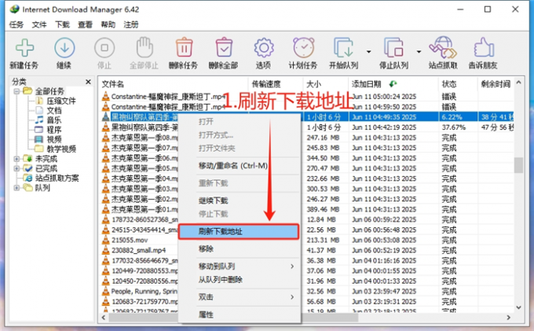Open 计划任务 (scheduler) clock icon
The height and width of the screenshot is (331, 534).
[303, 48]
